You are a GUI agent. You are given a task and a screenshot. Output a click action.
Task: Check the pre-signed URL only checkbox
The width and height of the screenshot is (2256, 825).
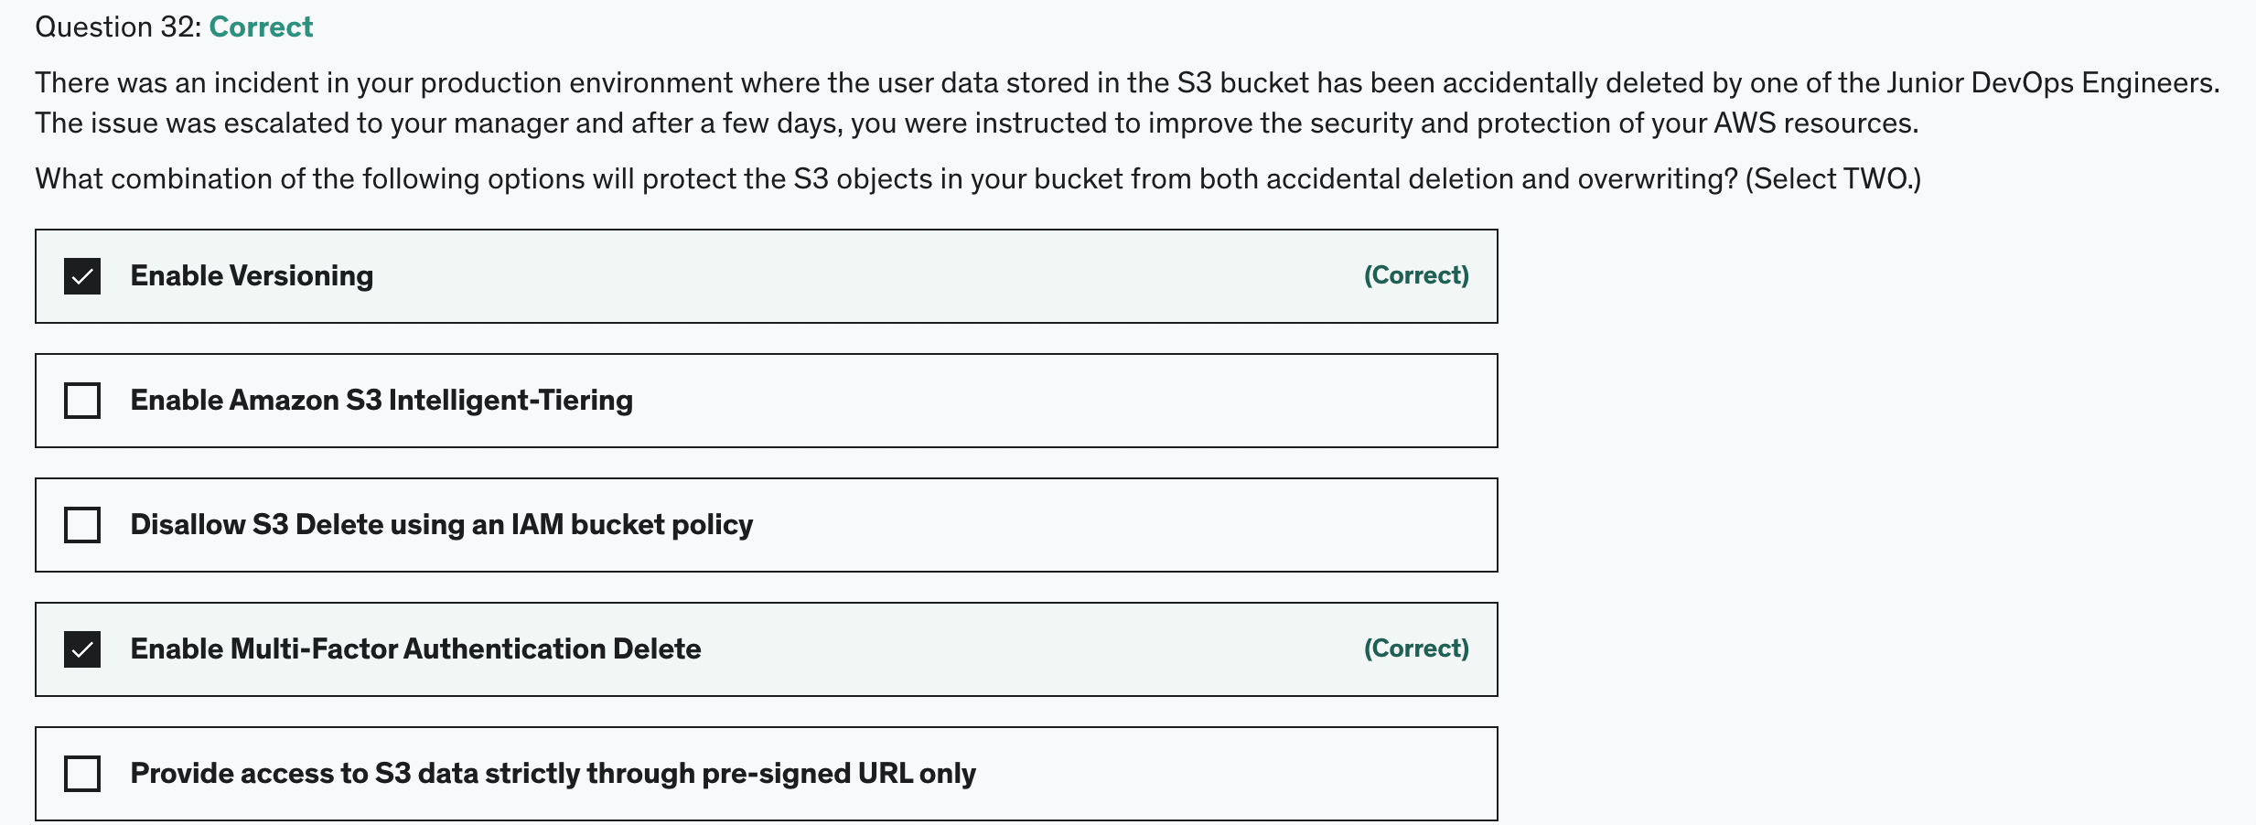(x=82, y=774)
